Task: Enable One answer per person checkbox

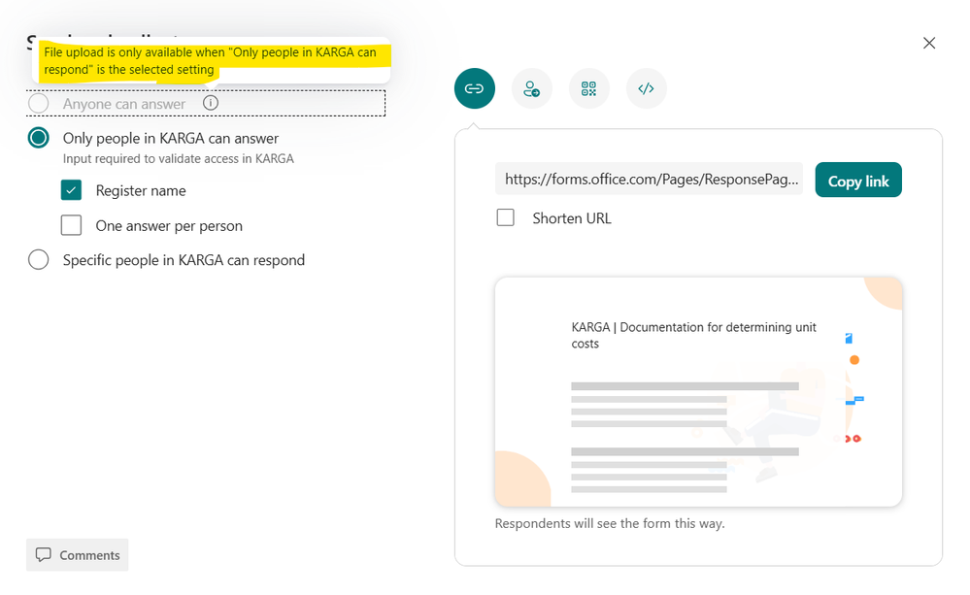Action: tap(71, 225)
